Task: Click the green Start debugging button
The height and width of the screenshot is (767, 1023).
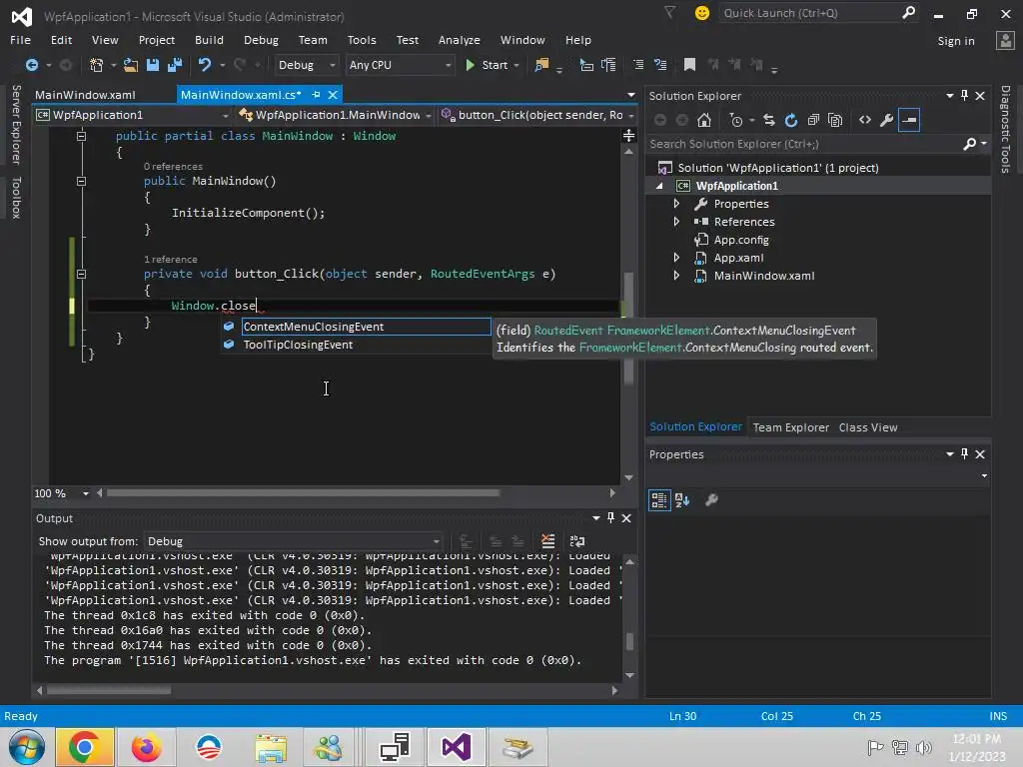Action: click(487, 65)
